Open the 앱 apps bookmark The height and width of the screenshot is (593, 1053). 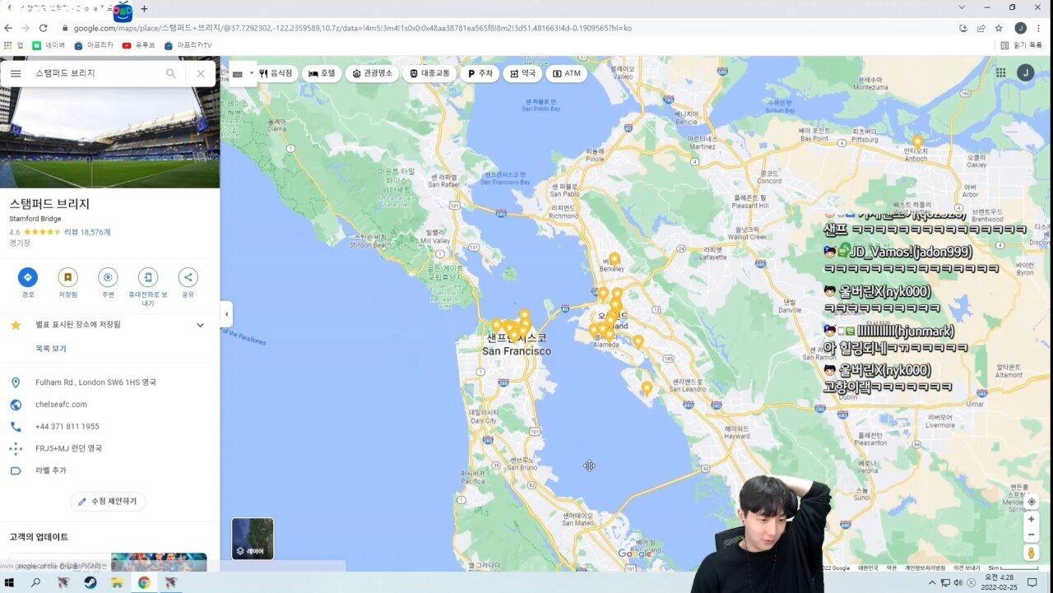(13, 45)
